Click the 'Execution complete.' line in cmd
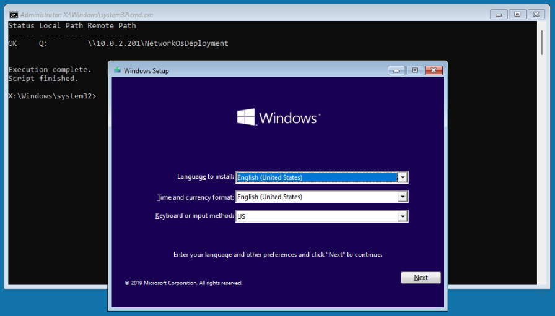Screen dimensions: 555x316 pos(50,70)
